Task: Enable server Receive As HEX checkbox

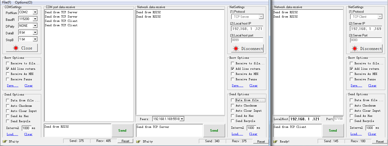Action: pyautogui.click(x=233, y=74)
